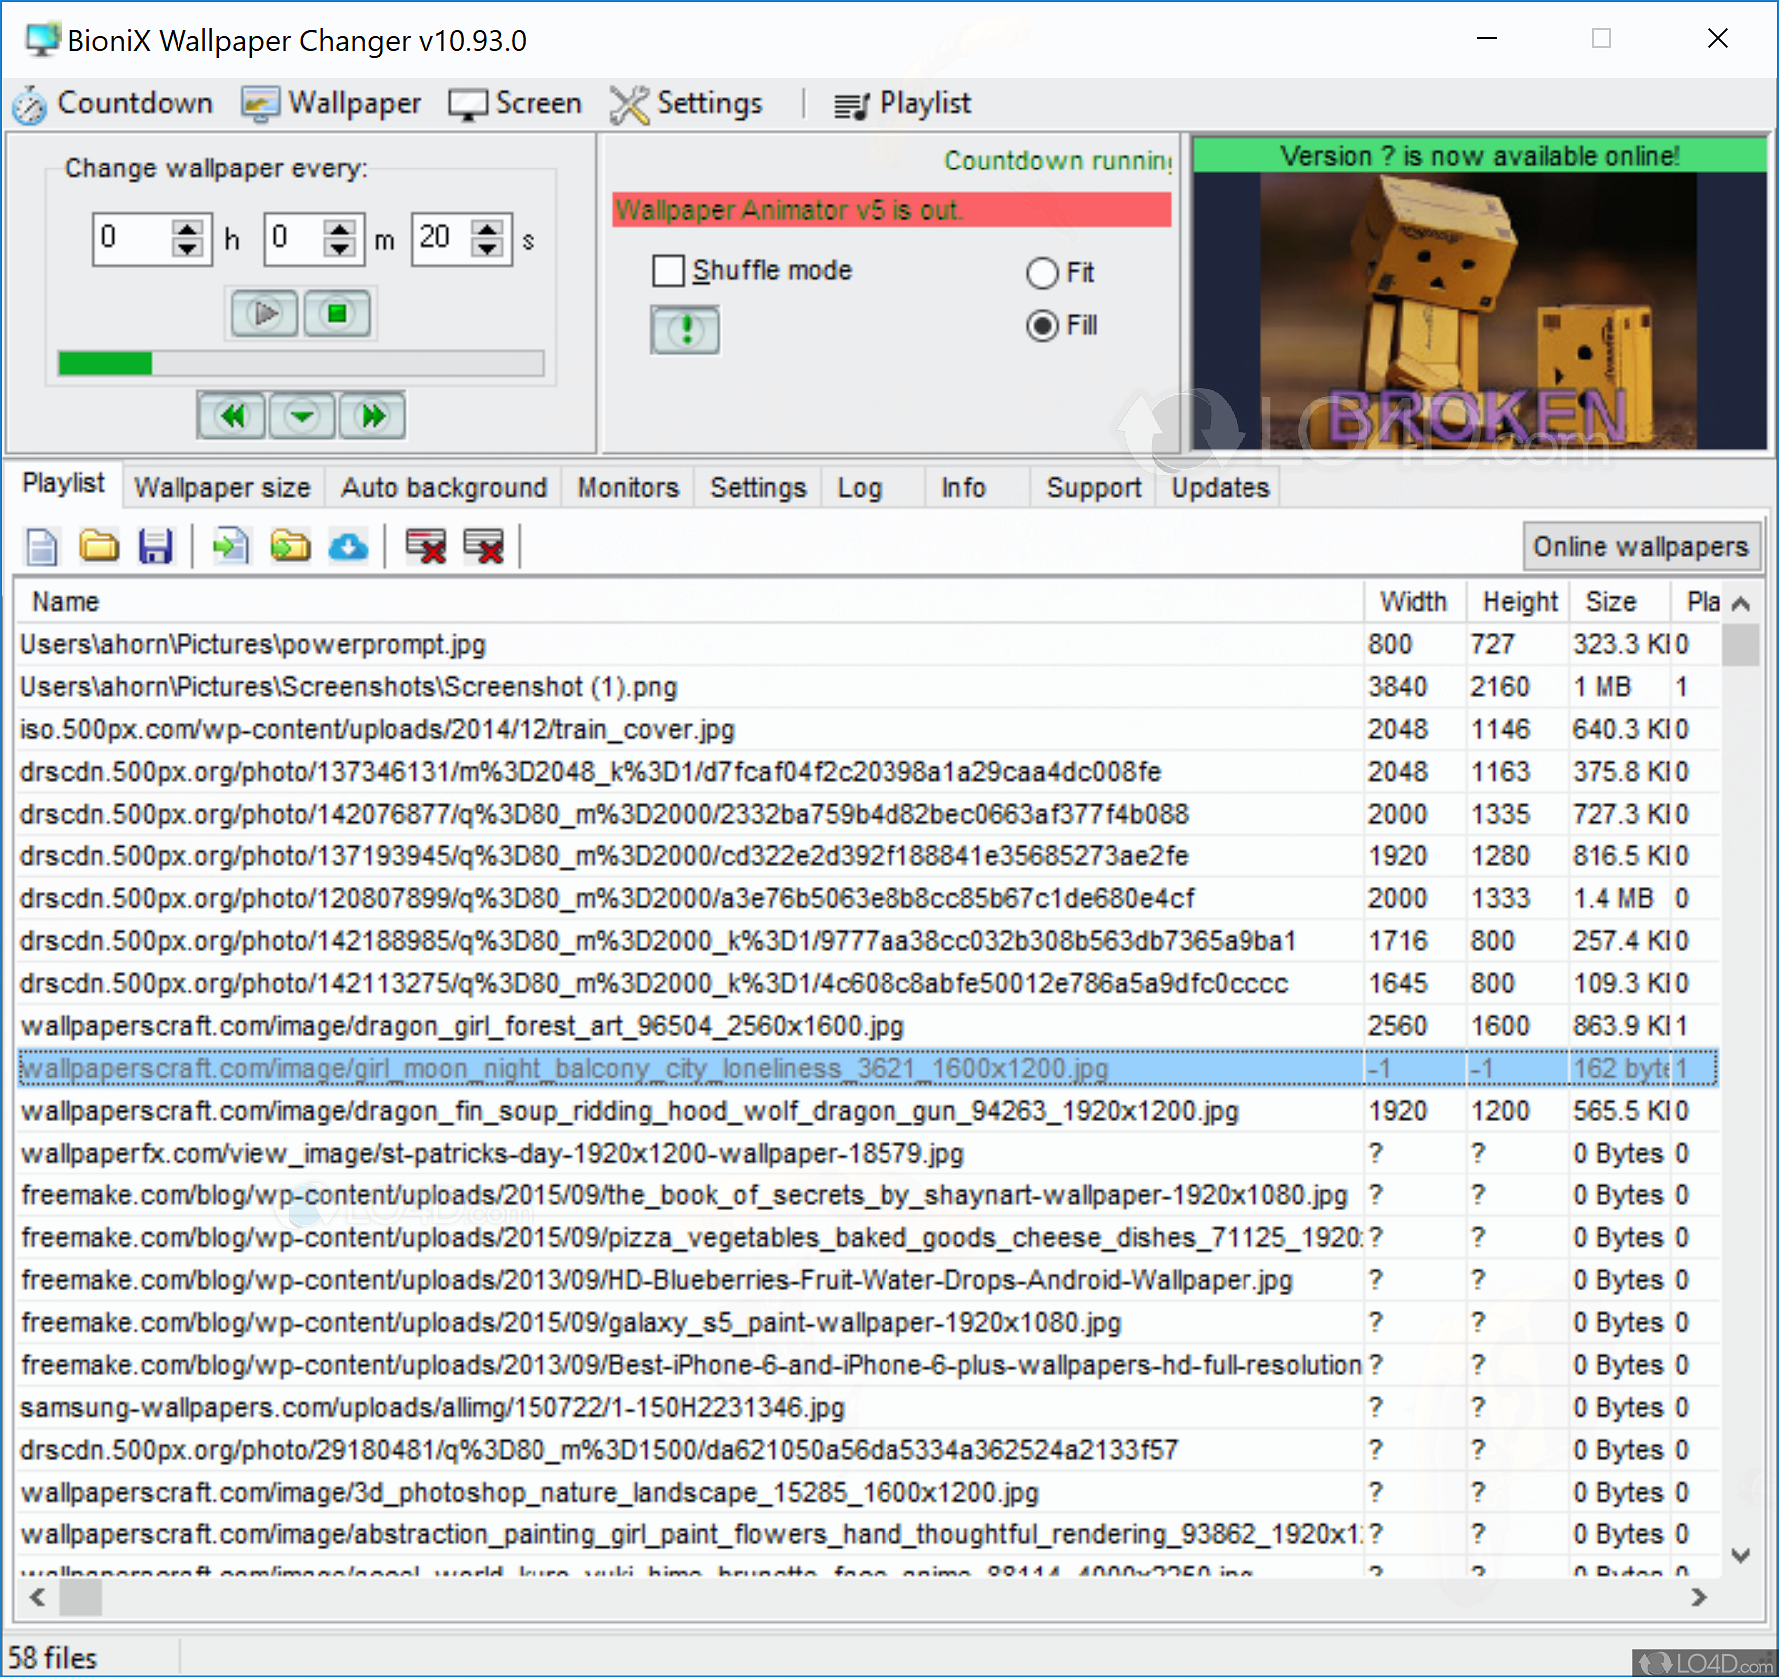This screenshot has width=1779, height=1677.
Task: Select the Fit radio button
Action: [1042, 273]
